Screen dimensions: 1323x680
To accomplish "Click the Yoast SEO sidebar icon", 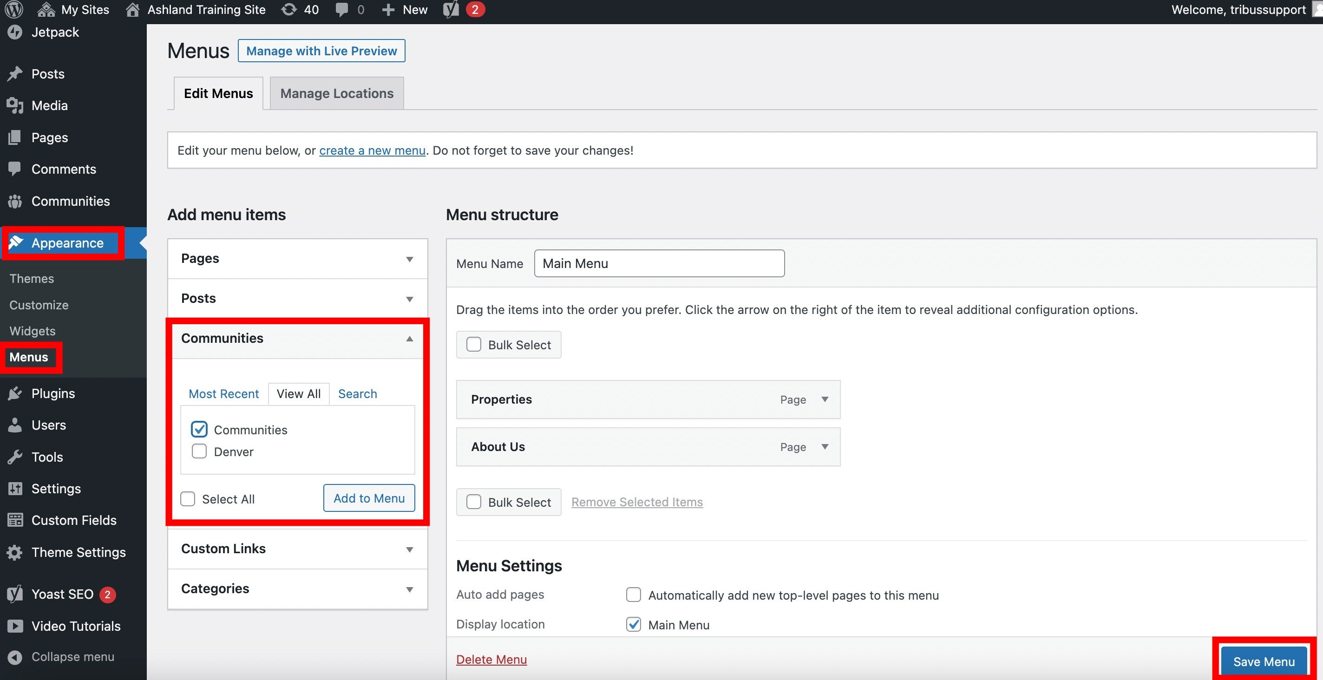I will click(15, 594).
